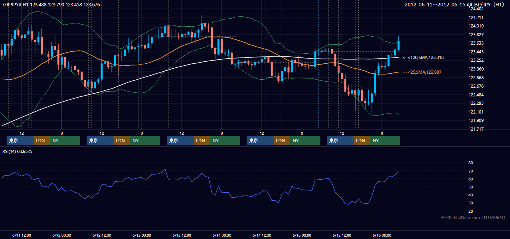Click RSI scale value 50
This screenshot has width=510, height=239.
(x=470, y=187)
